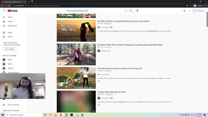Bookmark this page with star icon
The image size is (208, 117).
191,6
